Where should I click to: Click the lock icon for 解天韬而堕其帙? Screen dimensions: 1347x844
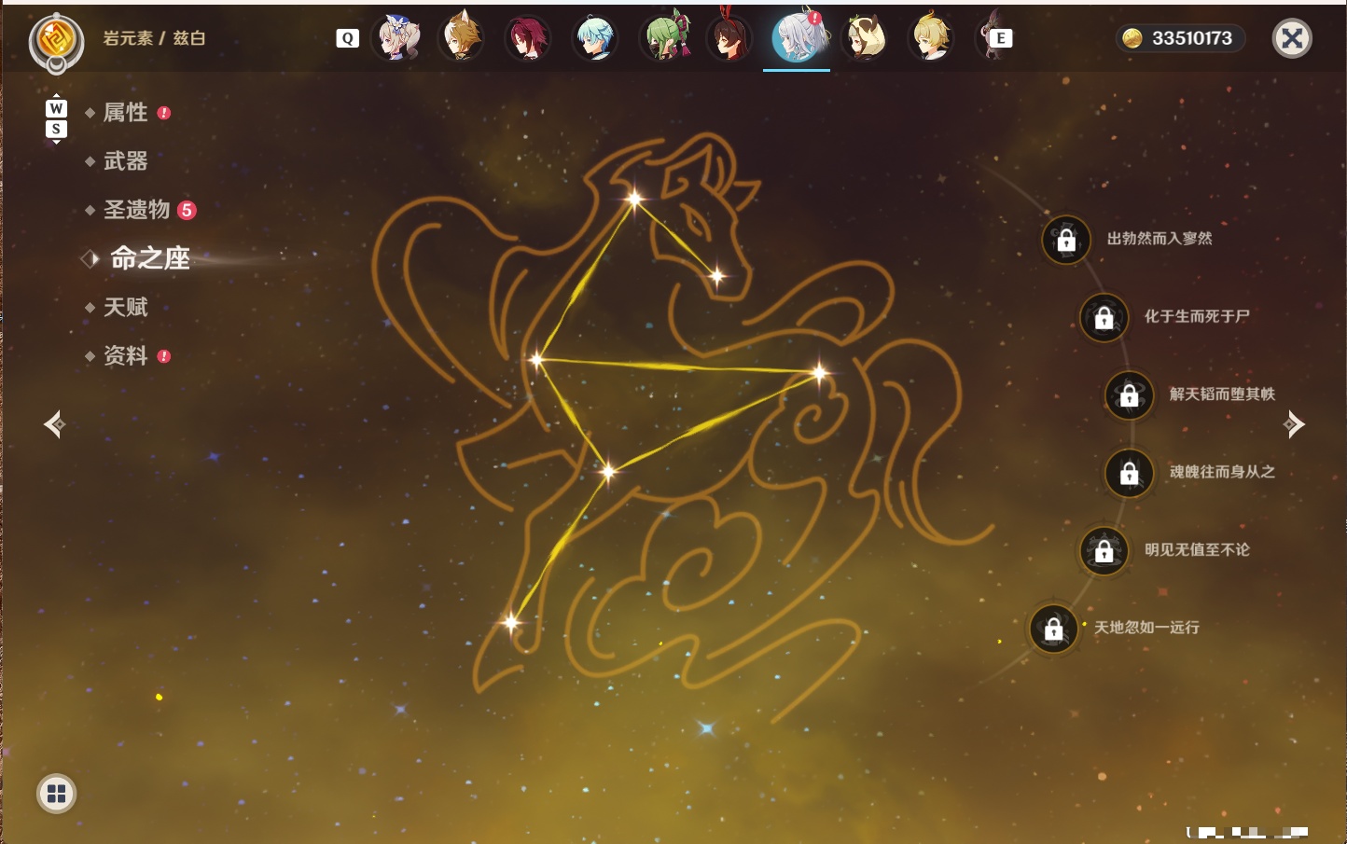[1130, 395]
